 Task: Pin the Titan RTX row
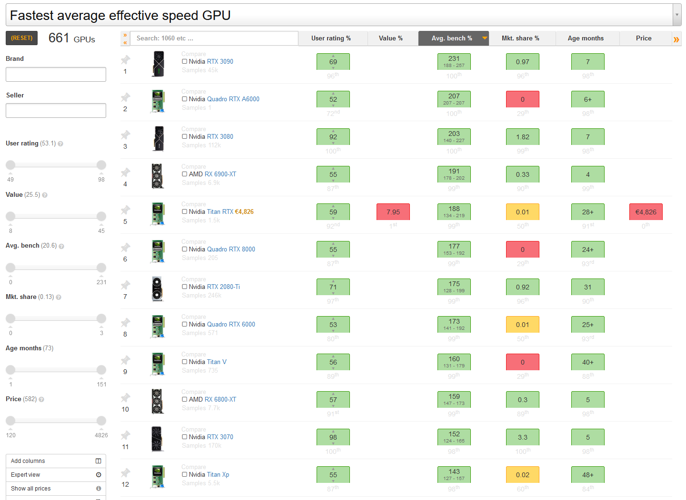coord(125,210)
